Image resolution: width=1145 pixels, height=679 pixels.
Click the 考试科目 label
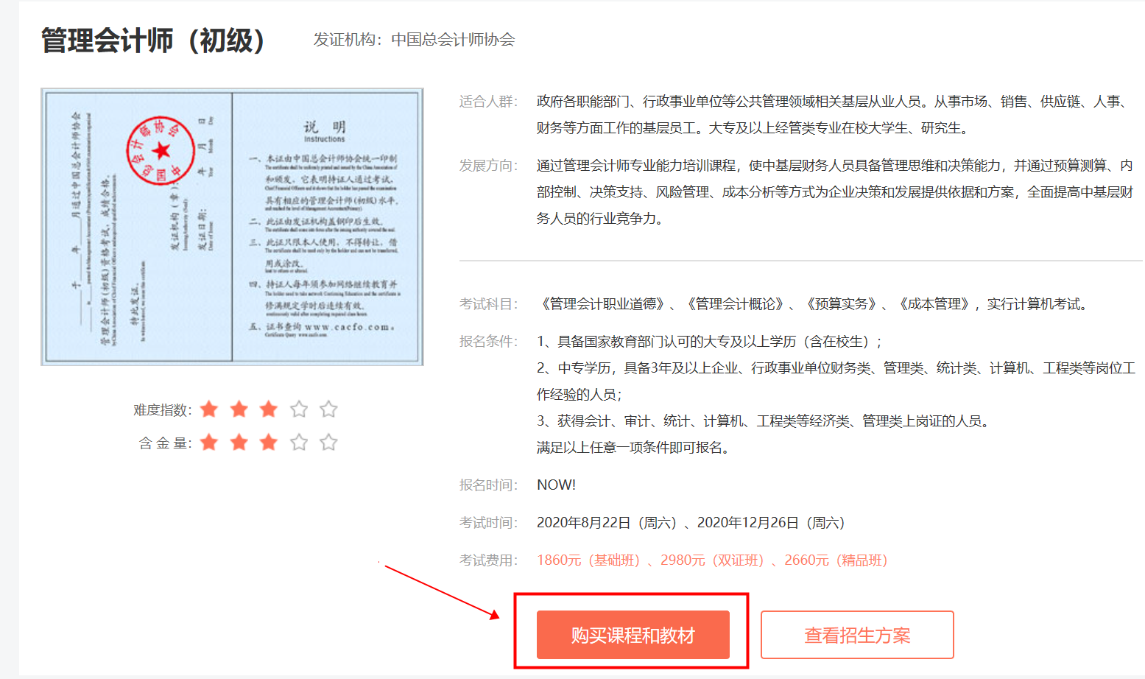[x=488, y=304]
